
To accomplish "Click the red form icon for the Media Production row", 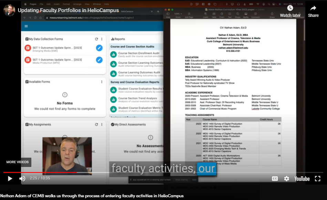I will [28, 60].
